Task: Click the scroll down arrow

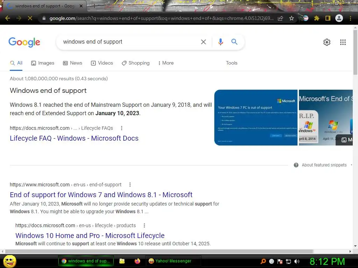Action: pos(355,246)
